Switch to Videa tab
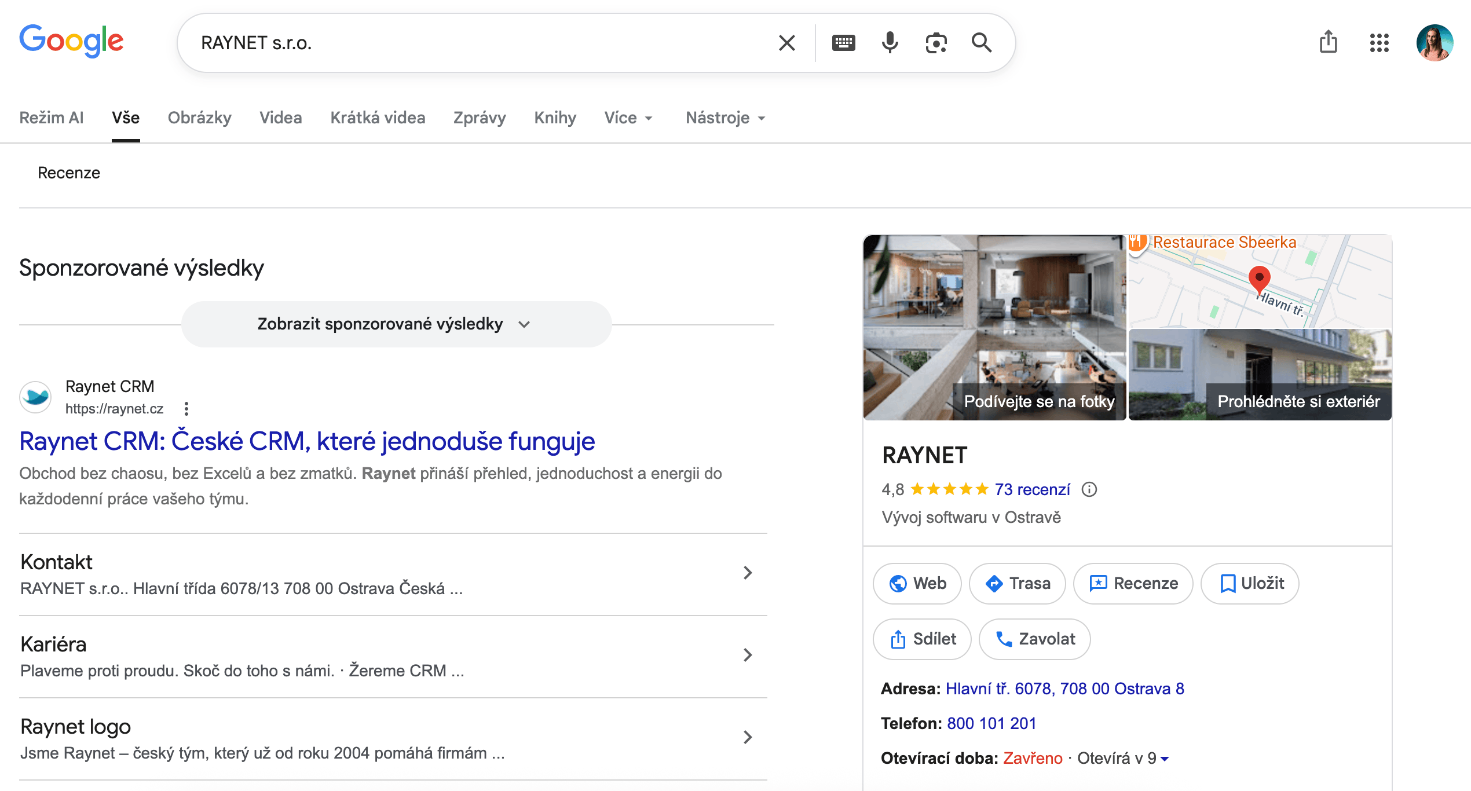1471x791 pixels. 281,118
